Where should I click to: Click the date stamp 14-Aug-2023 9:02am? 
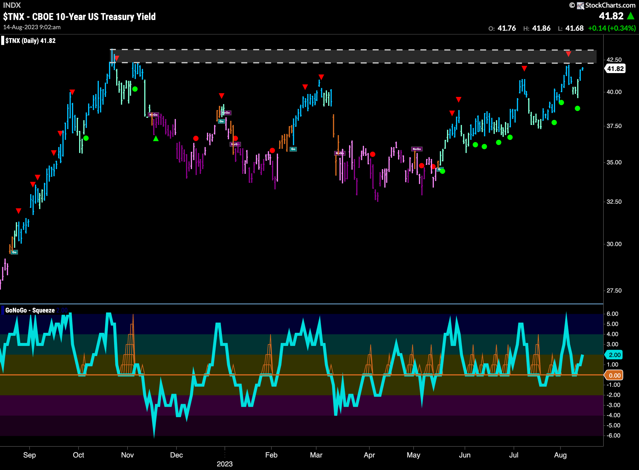pyautogui.click(x=32, y=27)
